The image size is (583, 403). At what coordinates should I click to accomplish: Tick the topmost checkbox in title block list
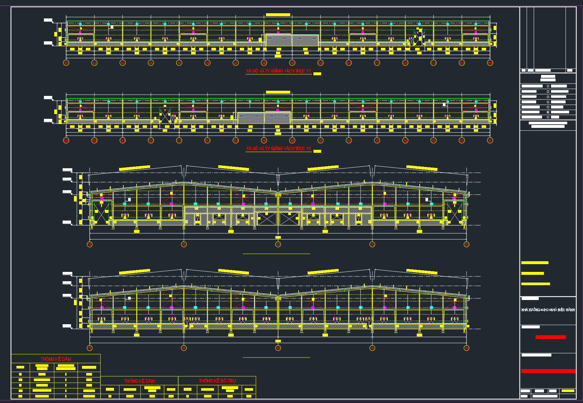click(x=548, y=86)
